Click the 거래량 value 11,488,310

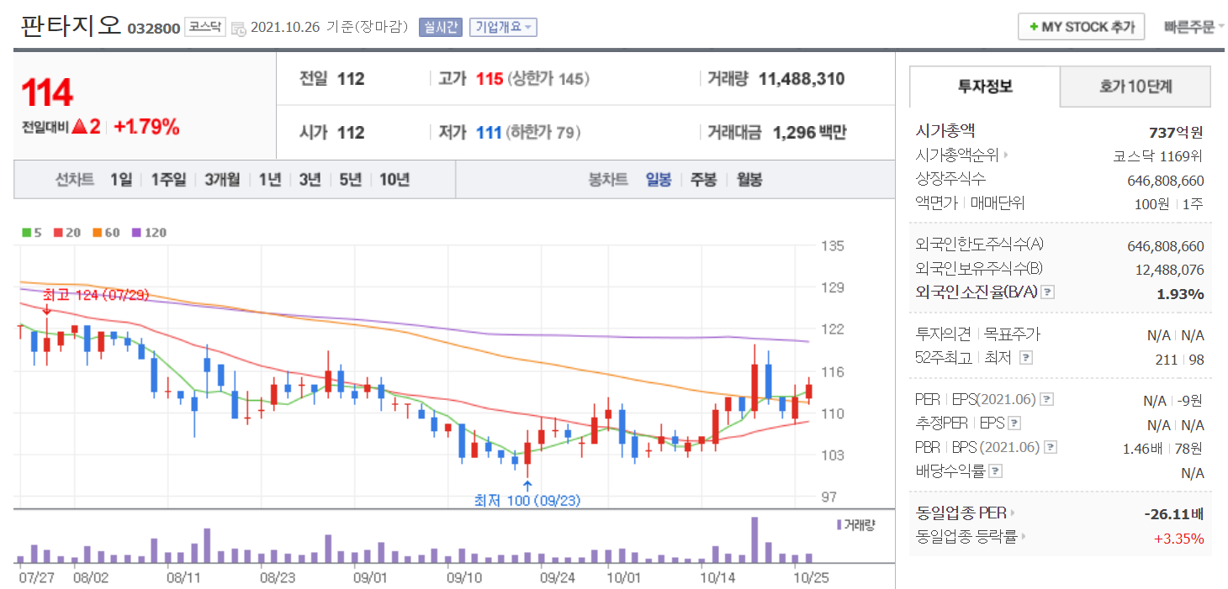801,79
